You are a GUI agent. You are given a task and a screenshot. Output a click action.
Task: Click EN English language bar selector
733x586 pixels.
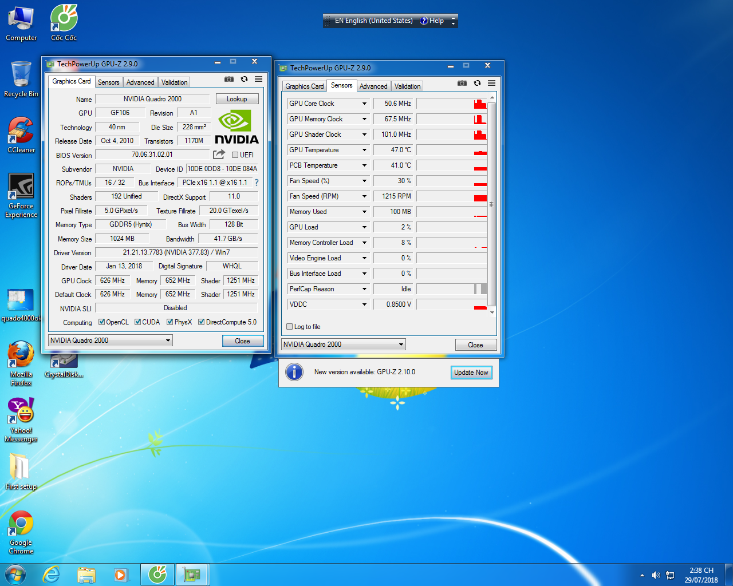click(373, 21)
